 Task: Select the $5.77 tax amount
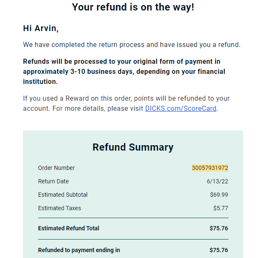[220, 208]
